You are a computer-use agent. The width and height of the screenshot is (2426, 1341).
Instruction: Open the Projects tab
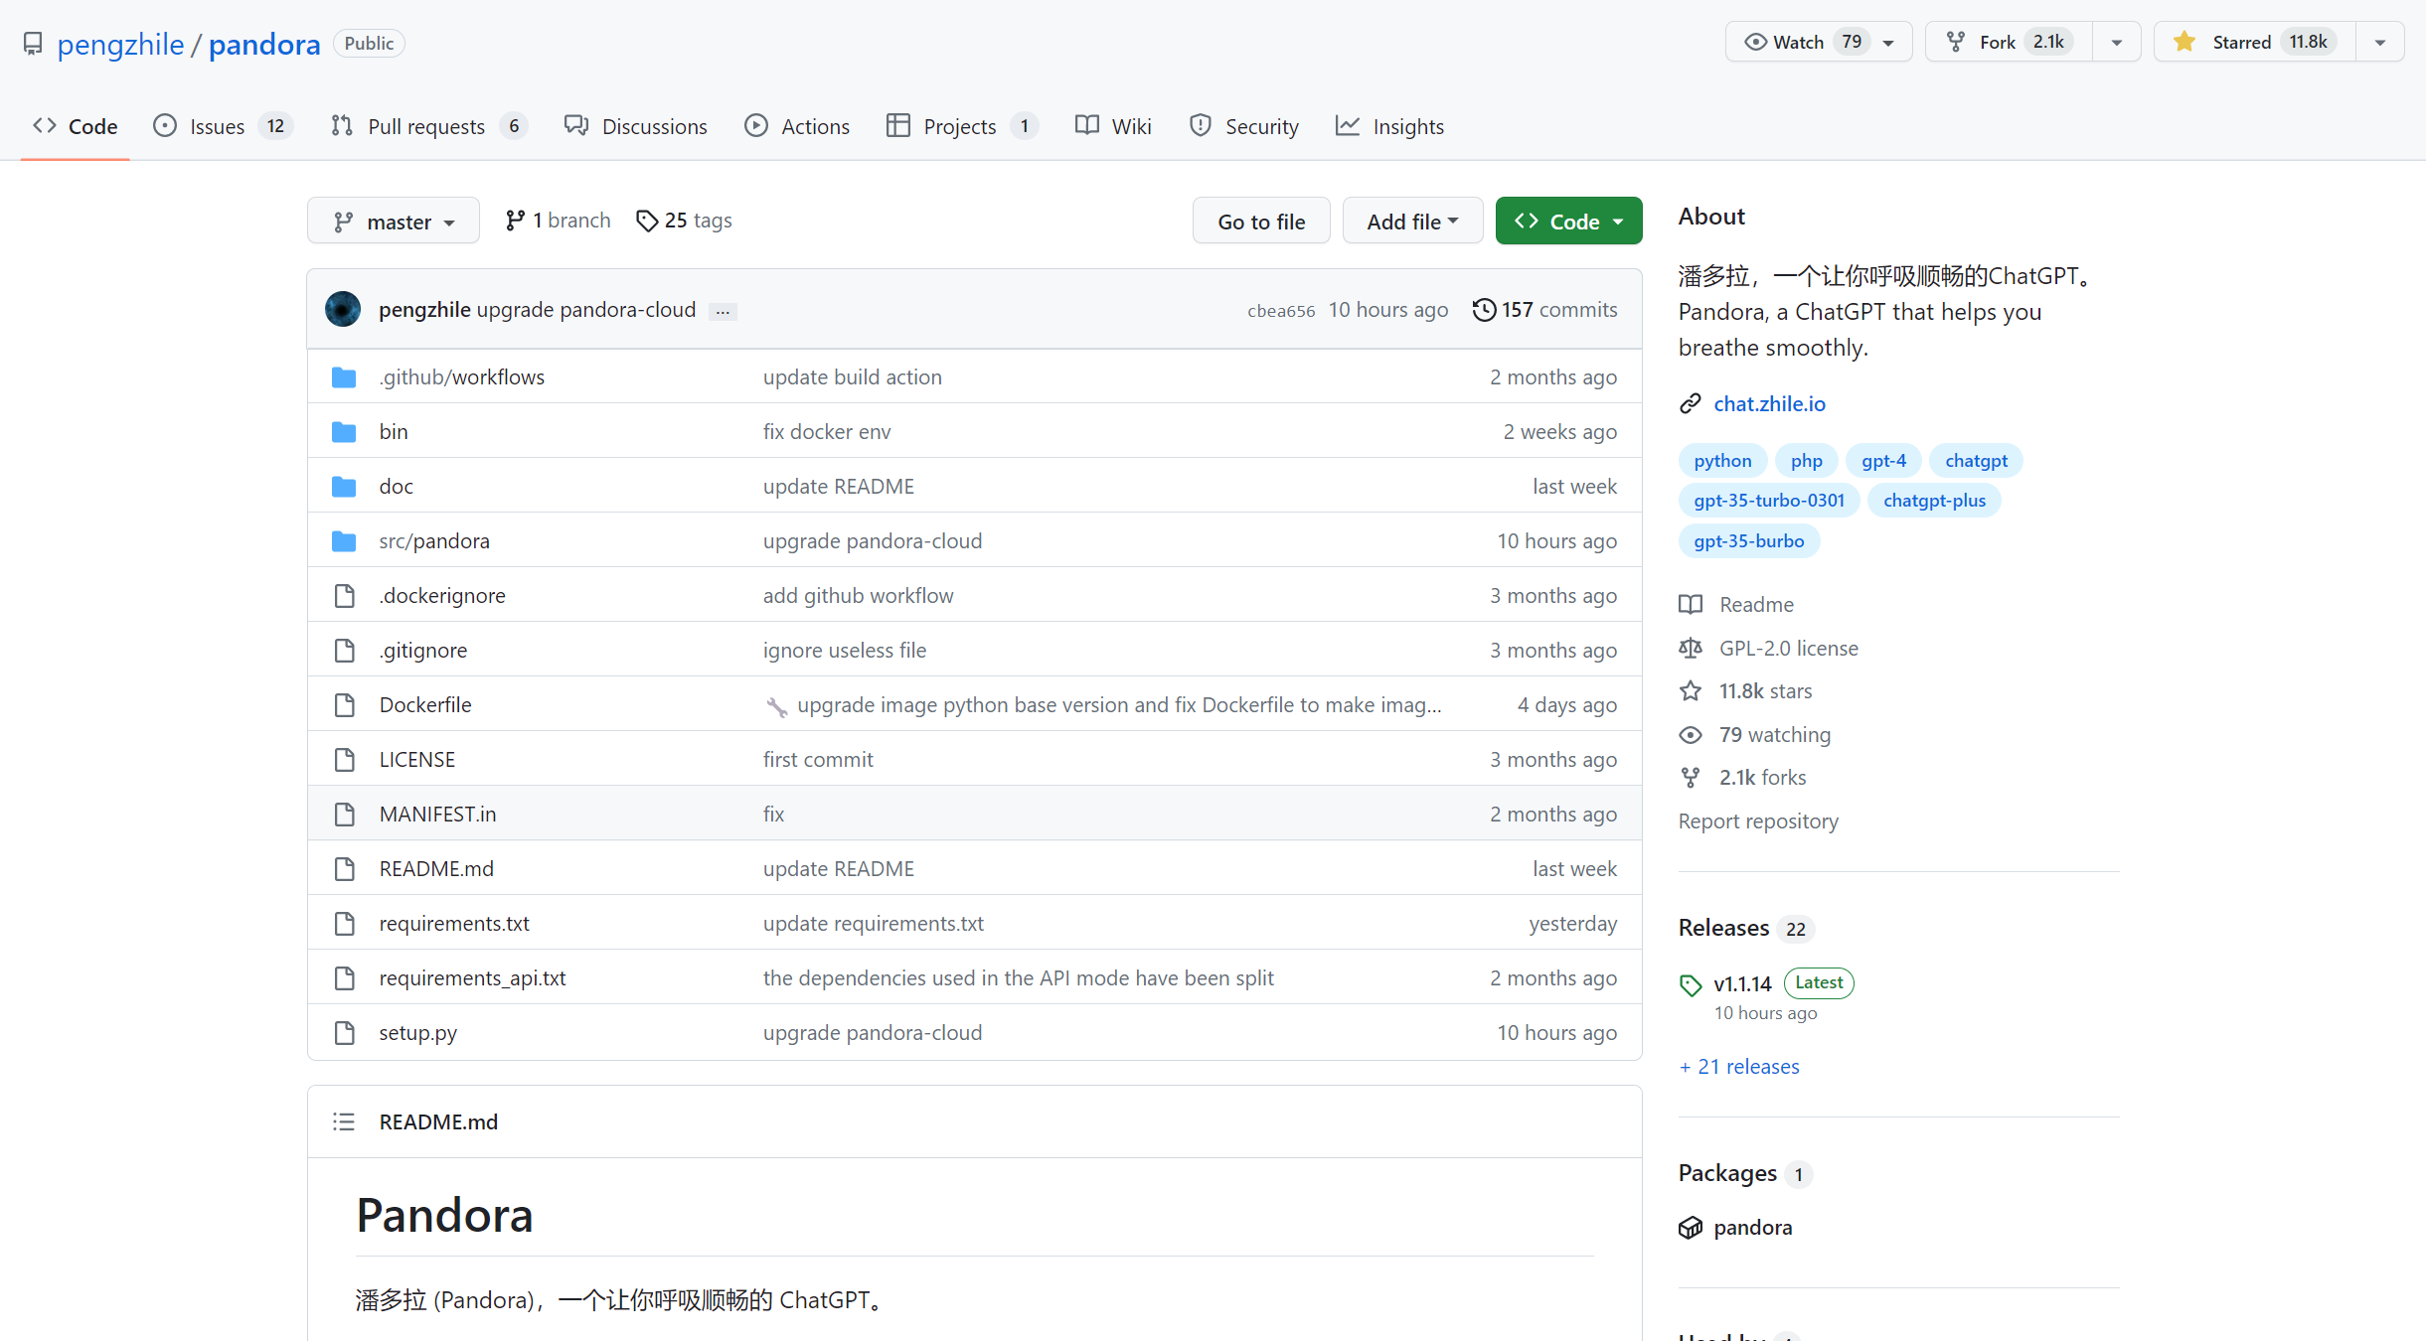[x=962, y=126]
